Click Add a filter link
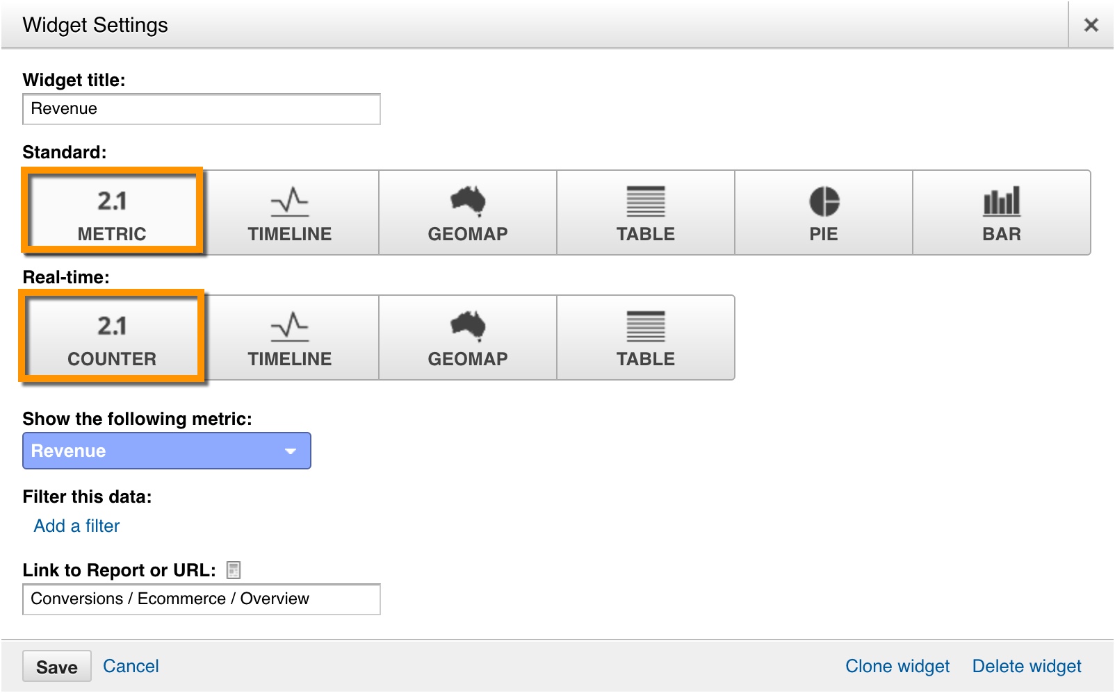Viewport: 1115px width, 693px height. pyautogui.click(x=76, y=526)
